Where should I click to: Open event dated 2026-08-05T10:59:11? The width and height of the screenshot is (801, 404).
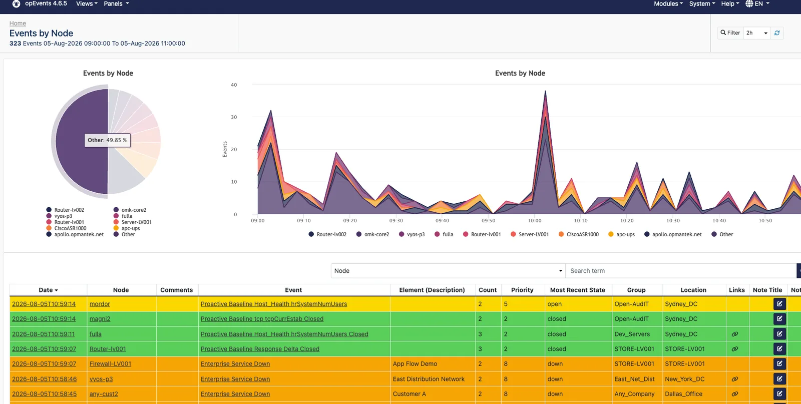[x=44, y=334]
